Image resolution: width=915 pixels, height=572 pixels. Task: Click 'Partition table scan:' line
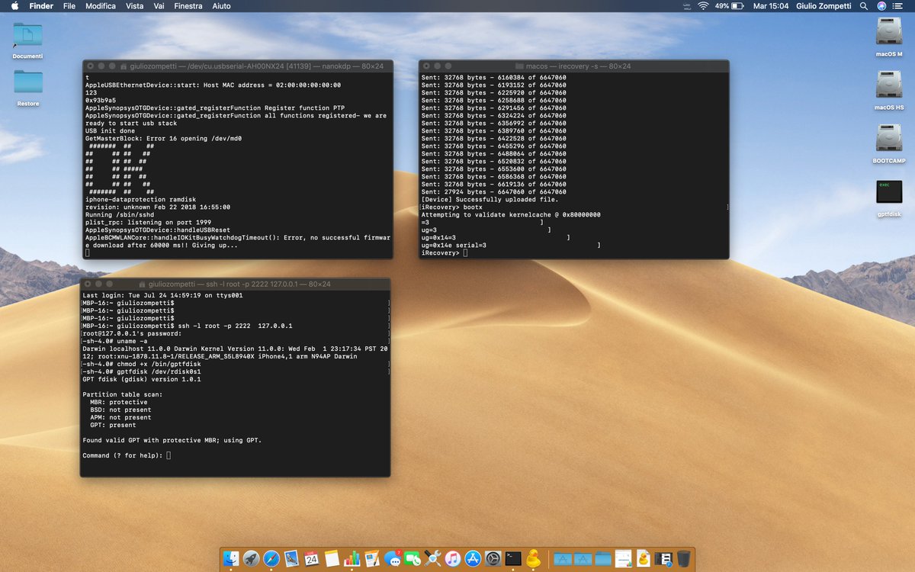(122, 394)
